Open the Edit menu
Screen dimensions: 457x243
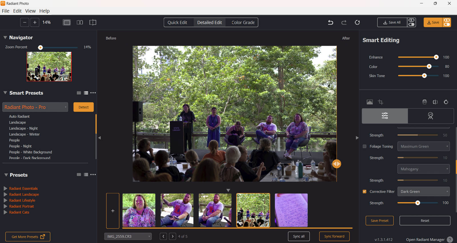(17, 11)
